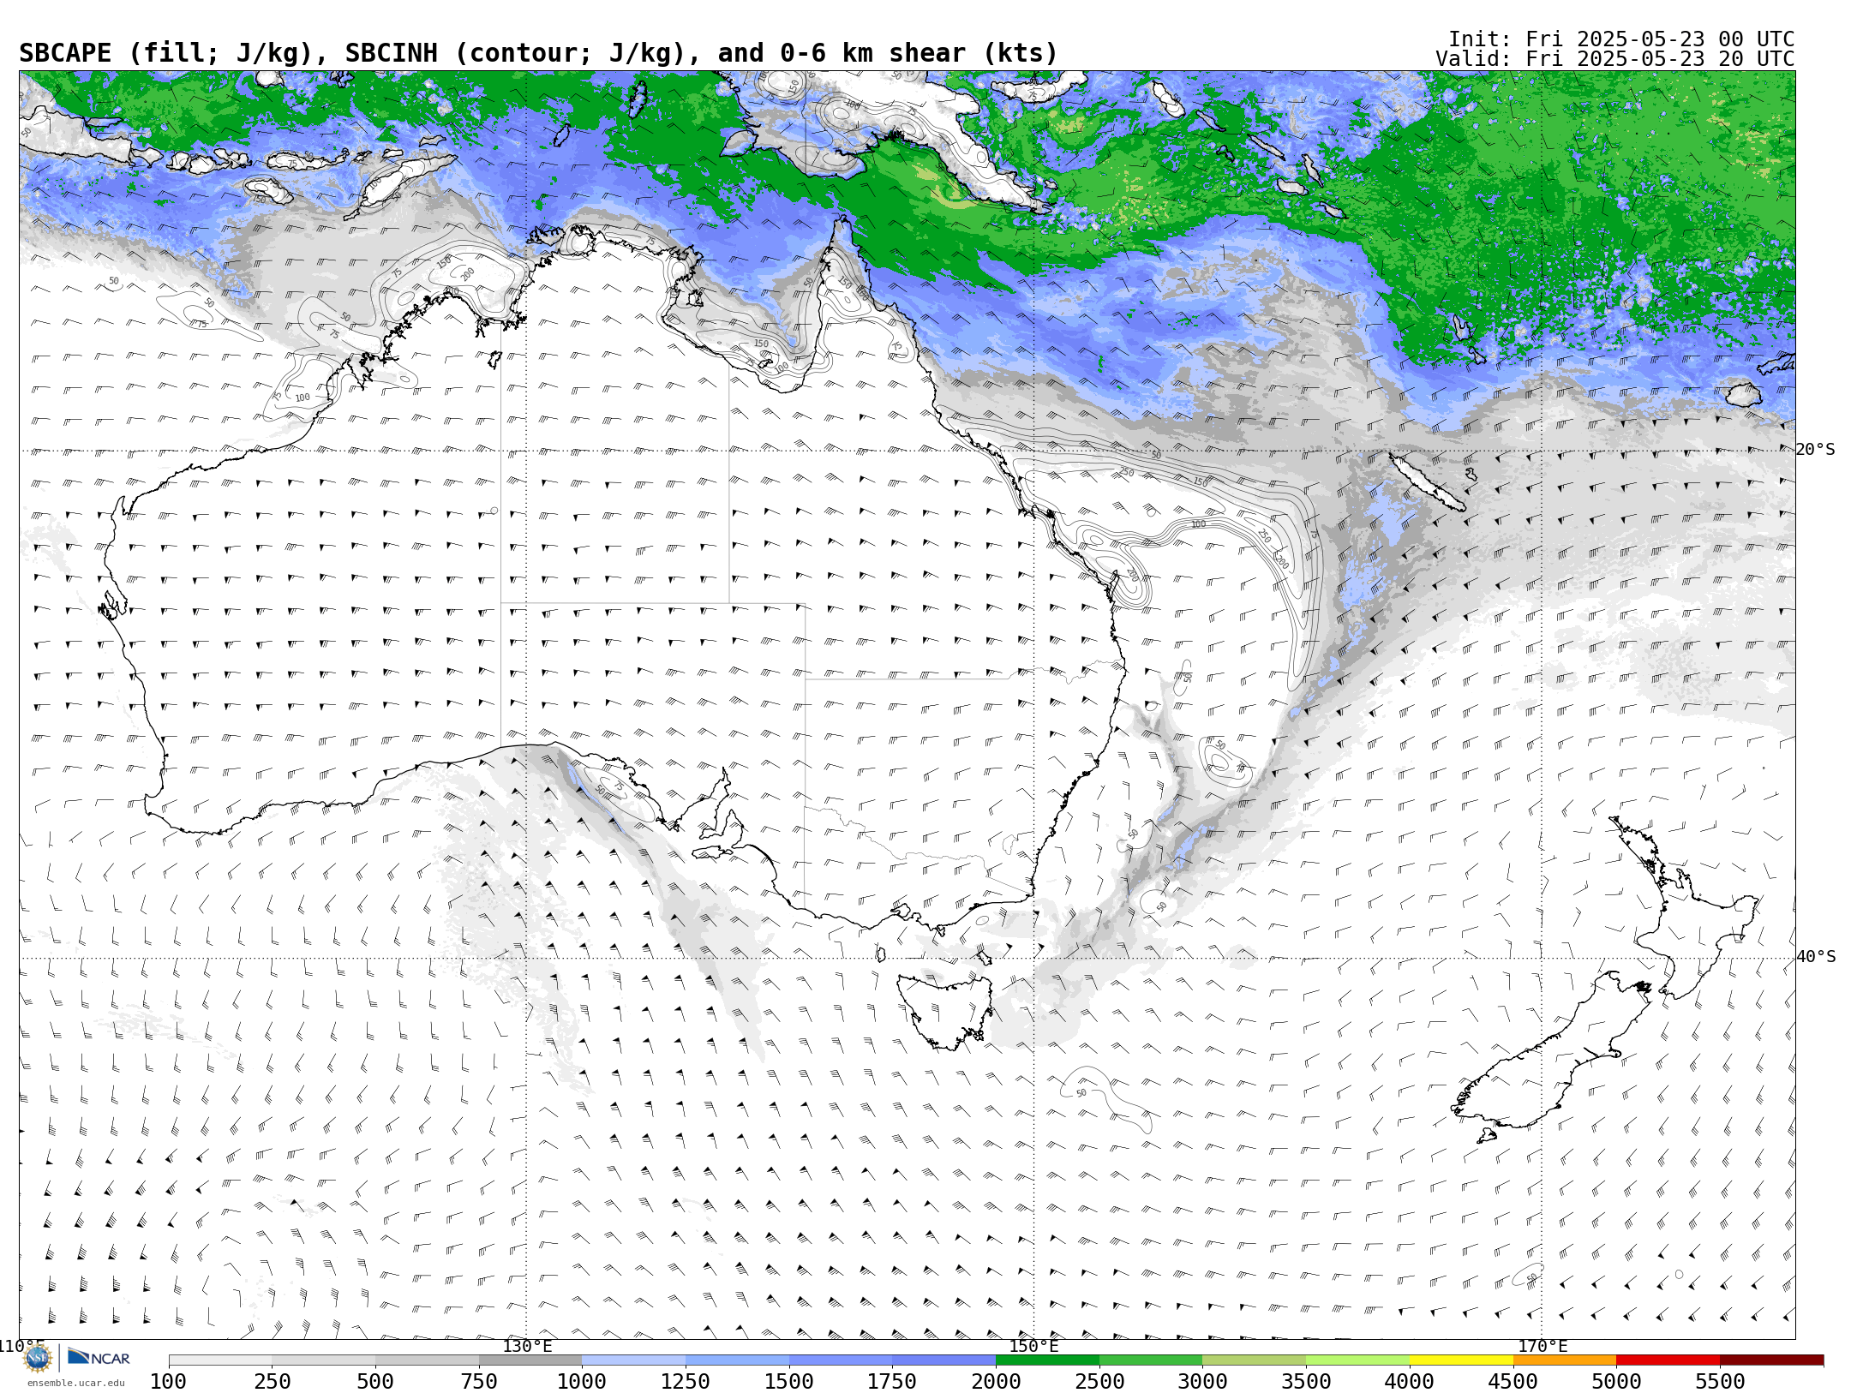
Task: Pick the lime 3500–4000 colorbar segment
Action: [1357, 1360]
